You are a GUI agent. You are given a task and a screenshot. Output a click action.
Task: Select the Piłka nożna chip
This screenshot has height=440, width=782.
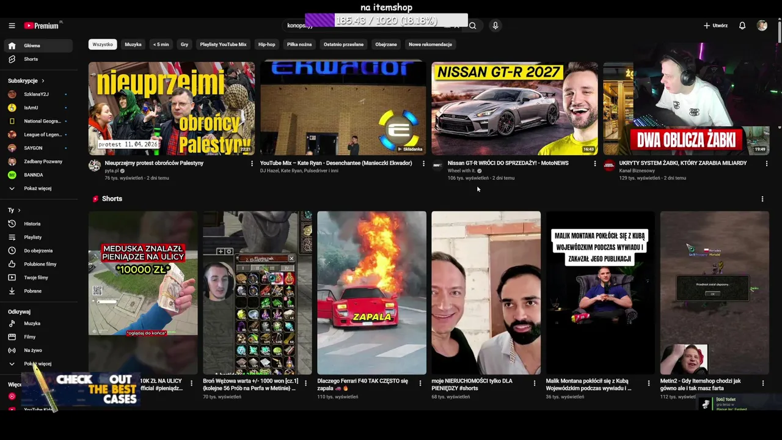299,45
